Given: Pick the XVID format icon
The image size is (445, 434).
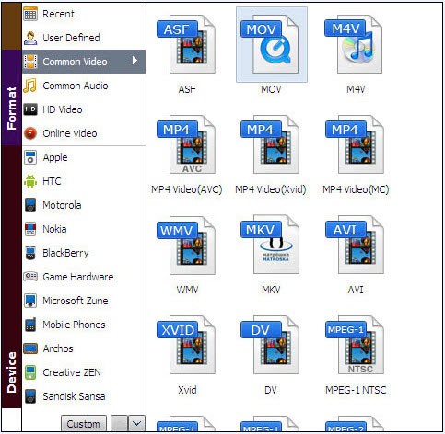Looking at the screenshot, I should coord(186,345).
